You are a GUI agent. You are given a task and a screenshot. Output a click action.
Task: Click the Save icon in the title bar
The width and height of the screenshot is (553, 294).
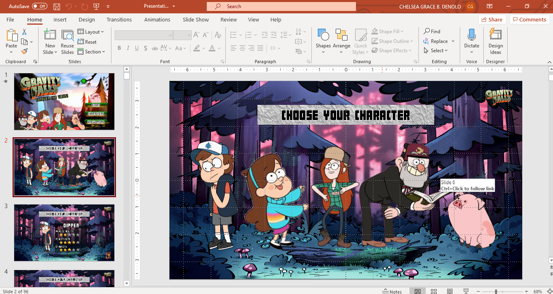57,6
